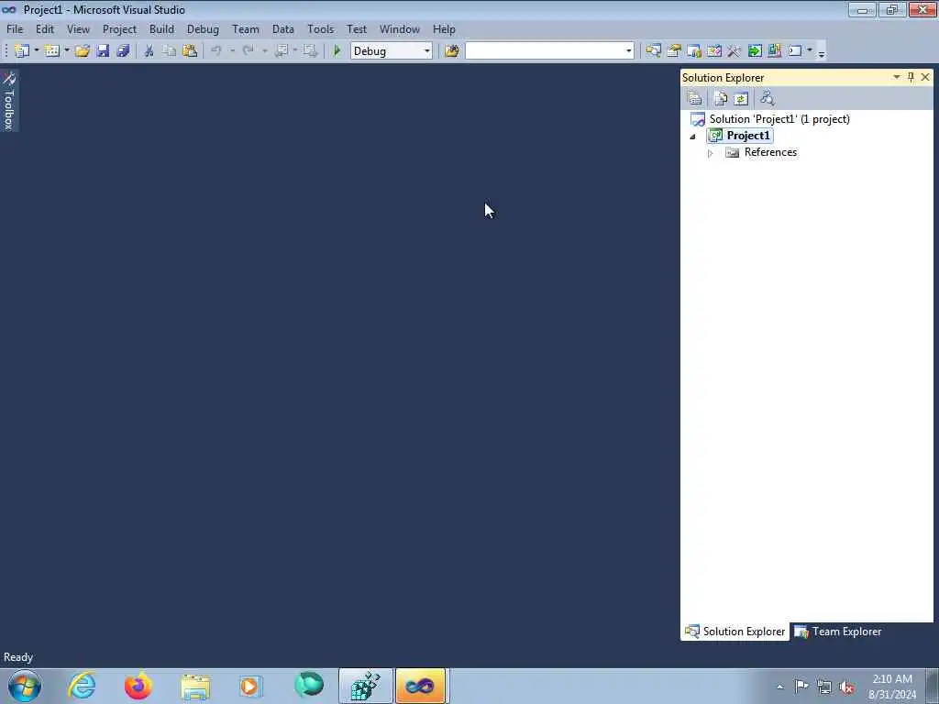Switch to the Team Explorer tab
939x704 pixels.
[837, 632]
